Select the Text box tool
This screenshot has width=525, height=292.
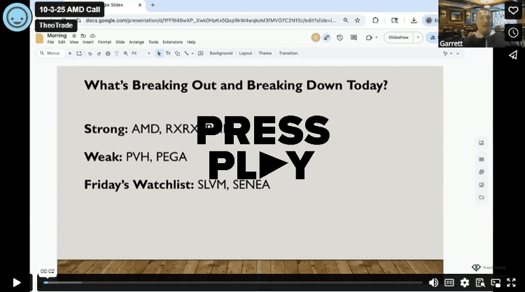point(168,53)
